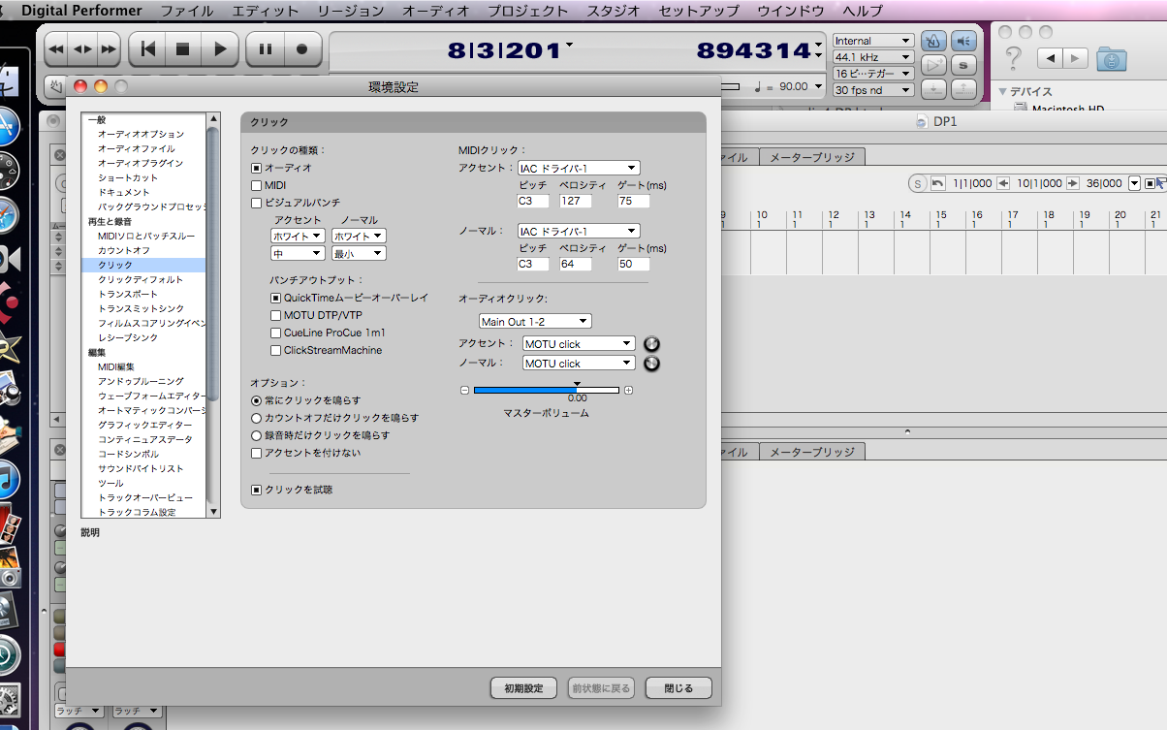Enable the MIDI click type checkbox
Screen dimensions: 1167x730
pyautogui.click(x=256, y=185)
